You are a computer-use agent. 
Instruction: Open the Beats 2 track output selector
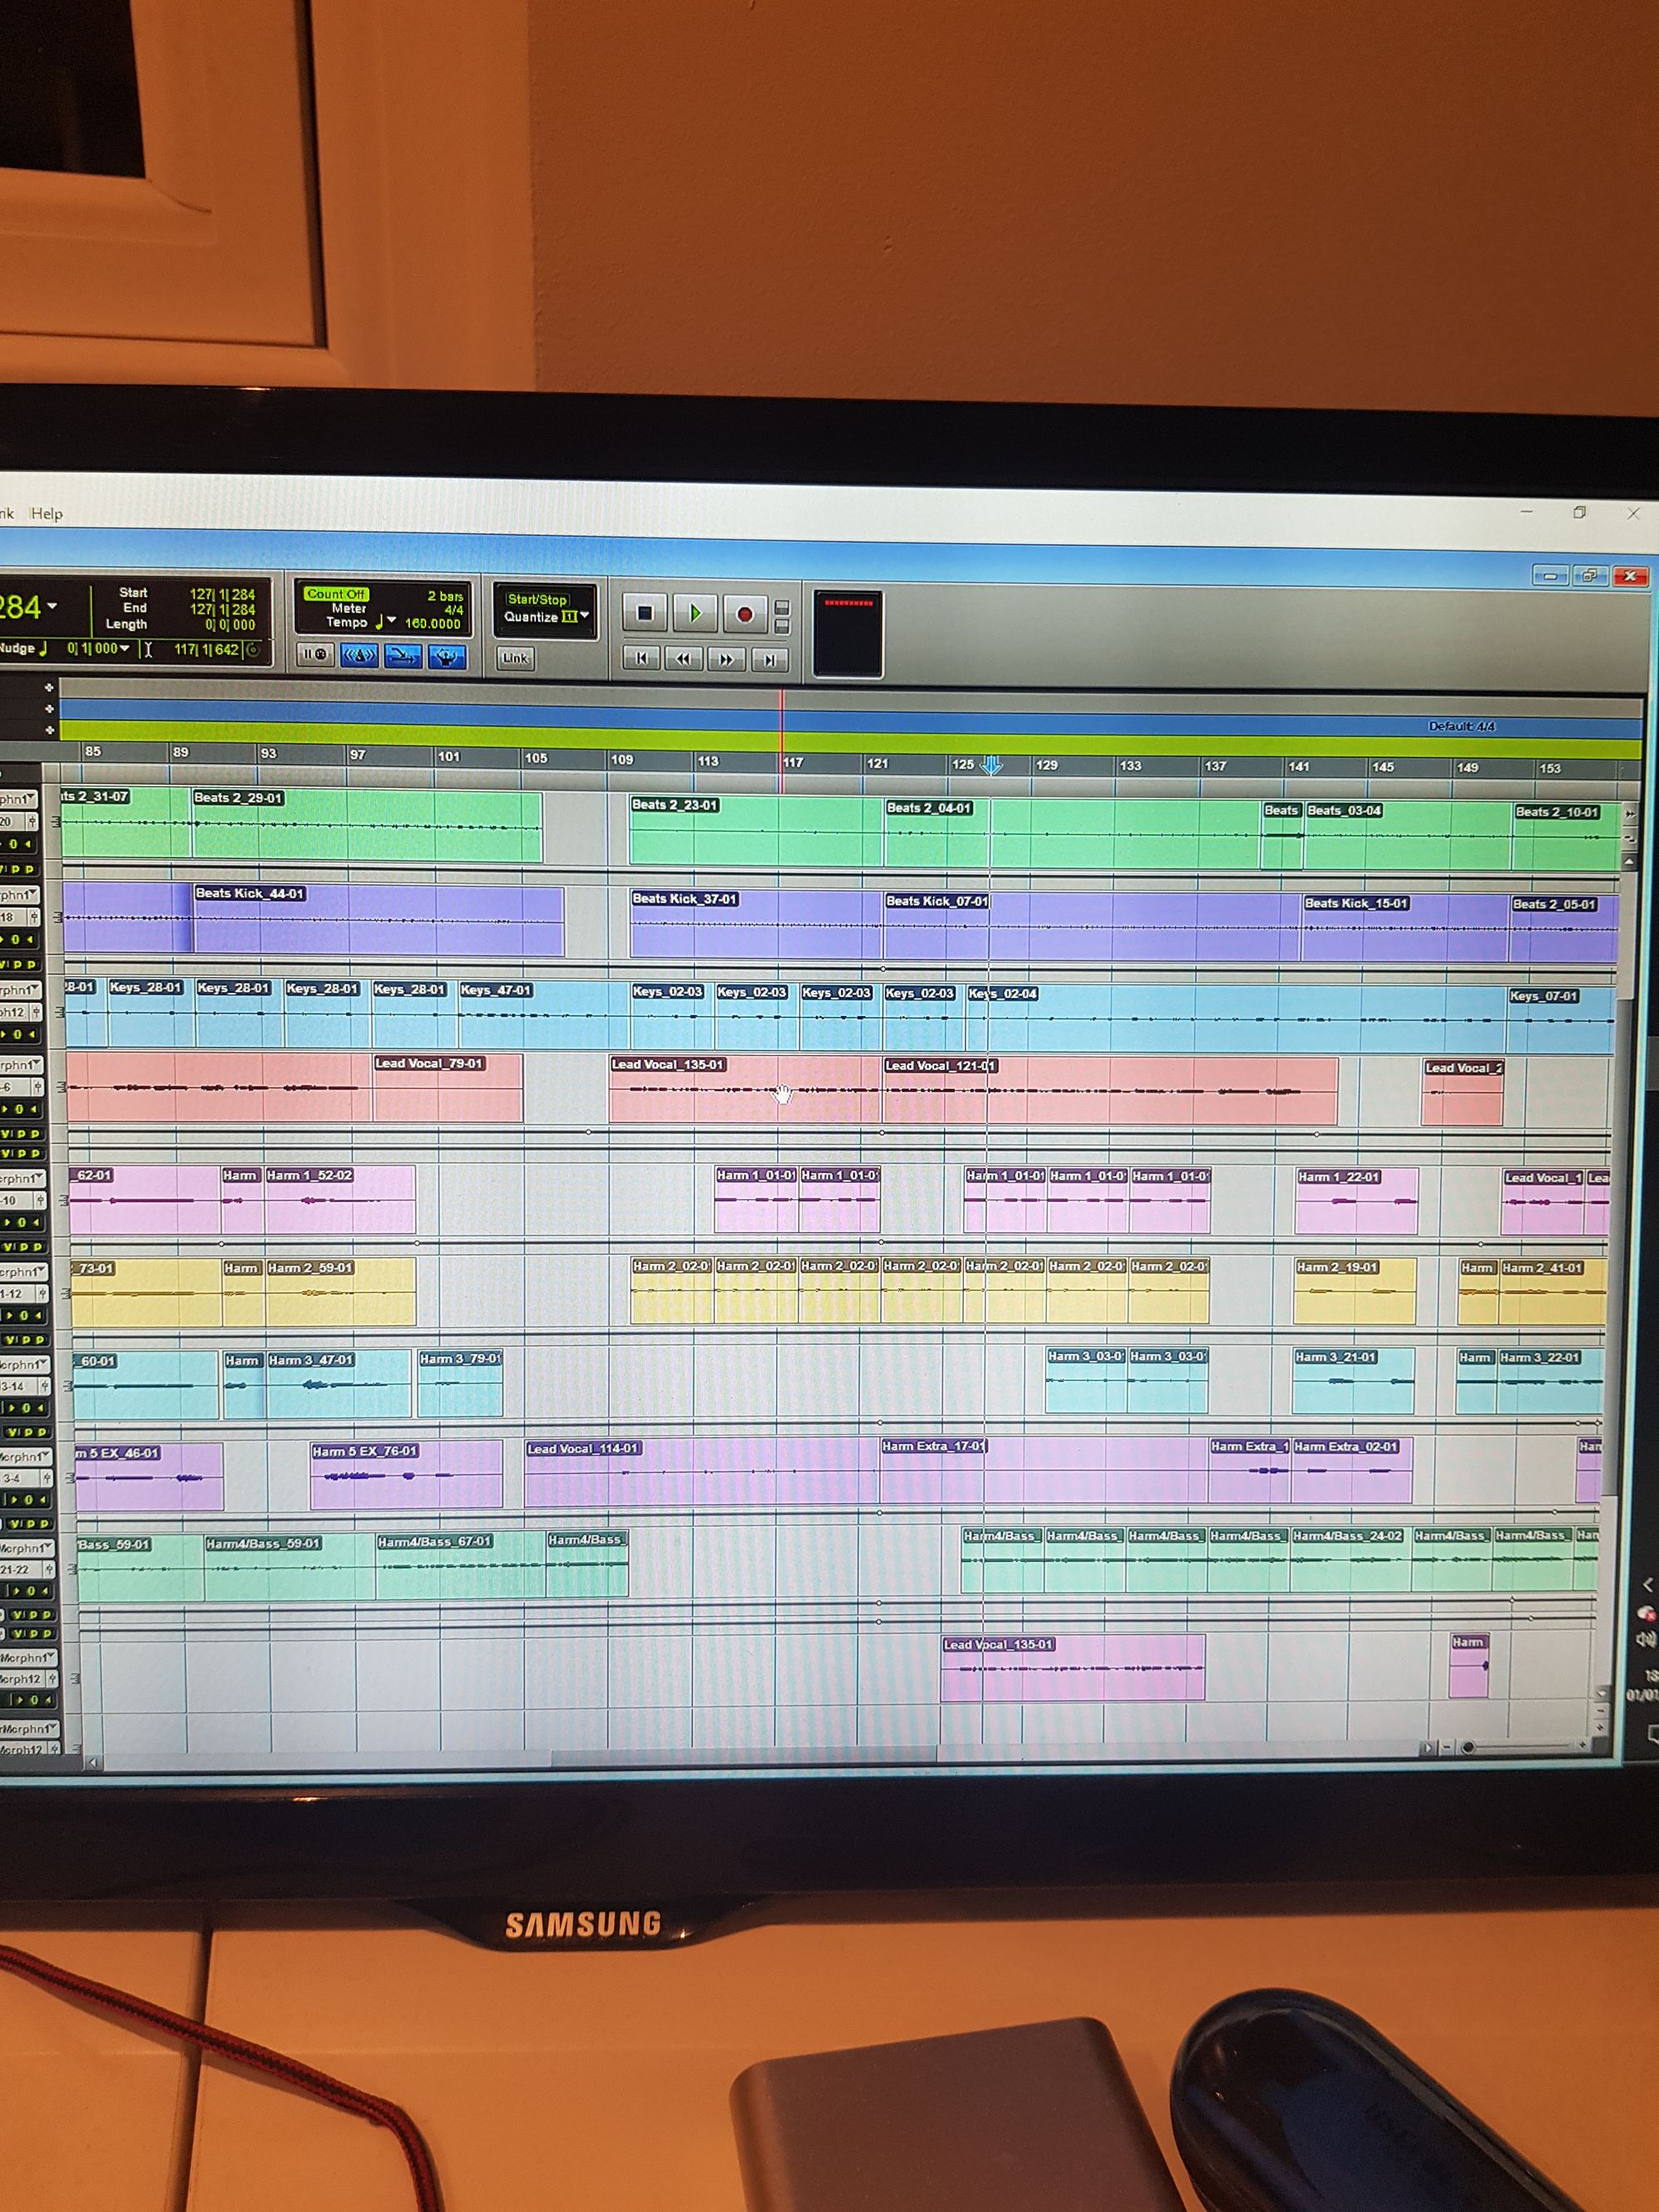coord(18,799)
